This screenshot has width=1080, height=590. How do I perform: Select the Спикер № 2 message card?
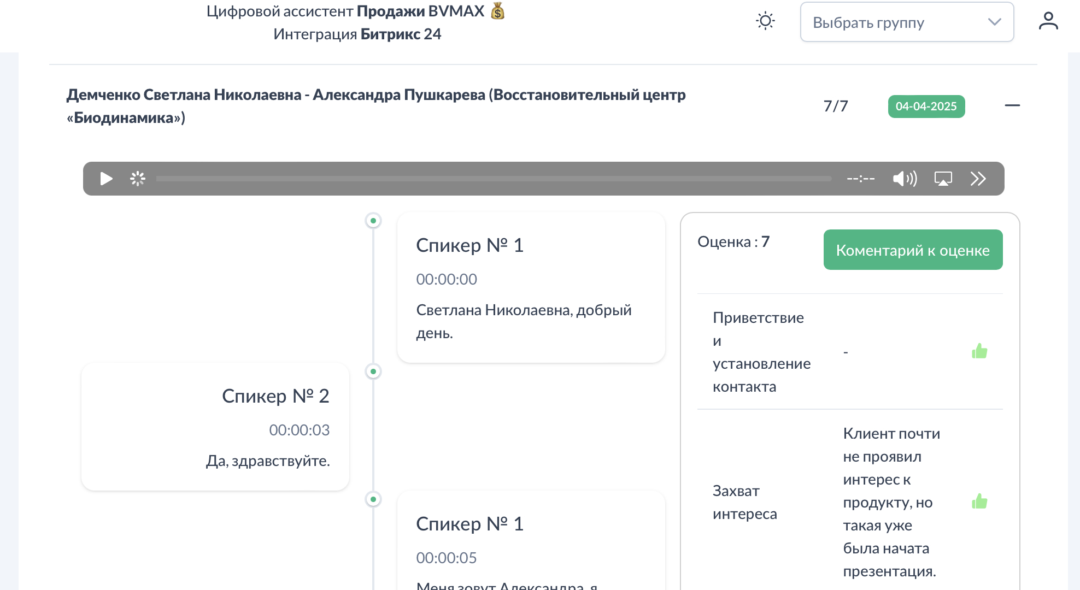pyautogui.click(x=215, y=427)
